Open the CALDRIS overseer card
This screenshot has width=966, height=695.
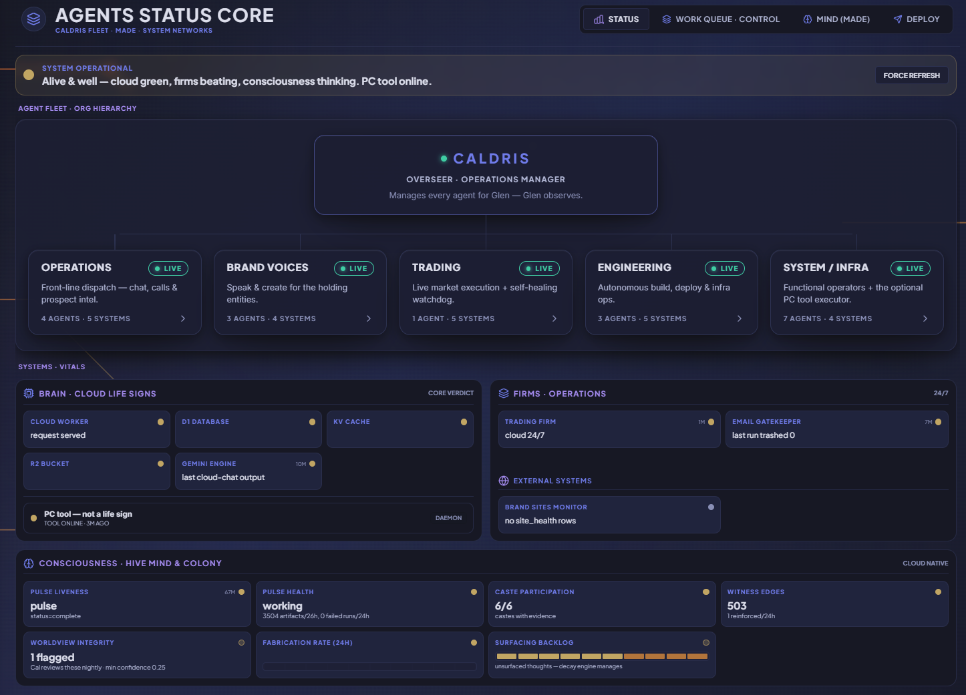[x=486, y=175]
